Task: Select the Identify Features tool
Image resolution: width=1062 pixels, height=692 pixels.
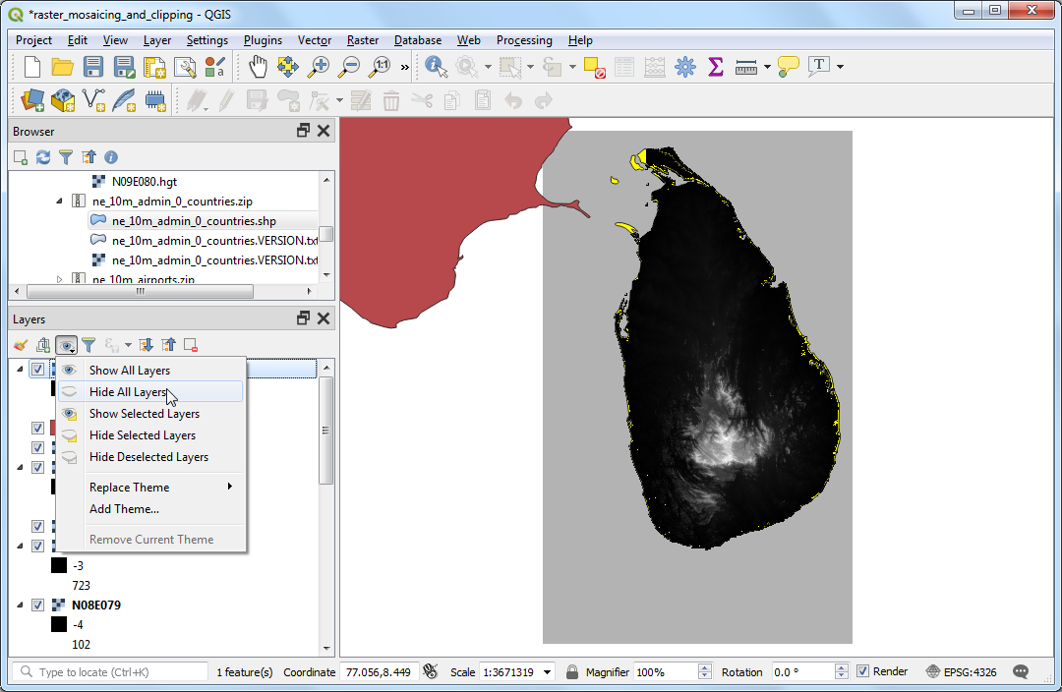Action: point(436,67)
